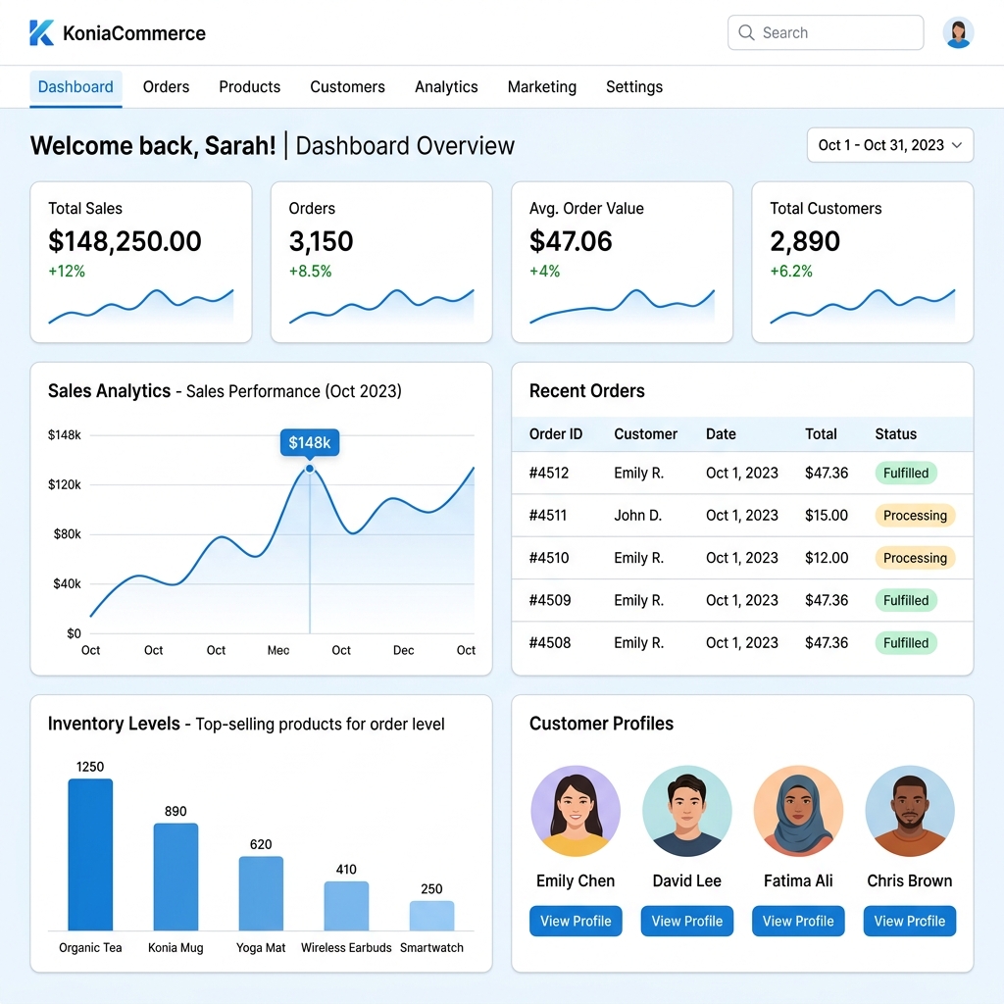The width and height of the screenshot is (1004, 1004).
Task: View Profile for Chris Brown
Action: [909, 921]
